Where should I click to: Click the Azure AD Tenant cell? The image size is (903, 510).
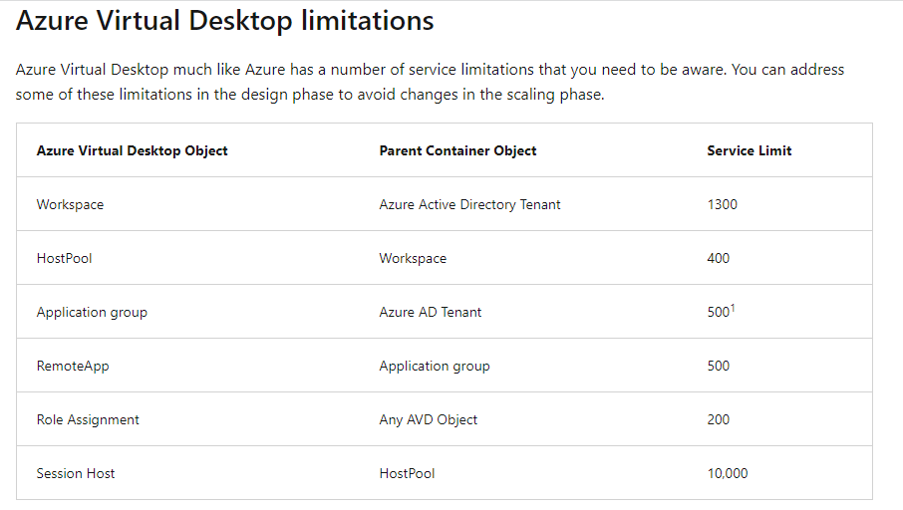(x=431, y=312)
